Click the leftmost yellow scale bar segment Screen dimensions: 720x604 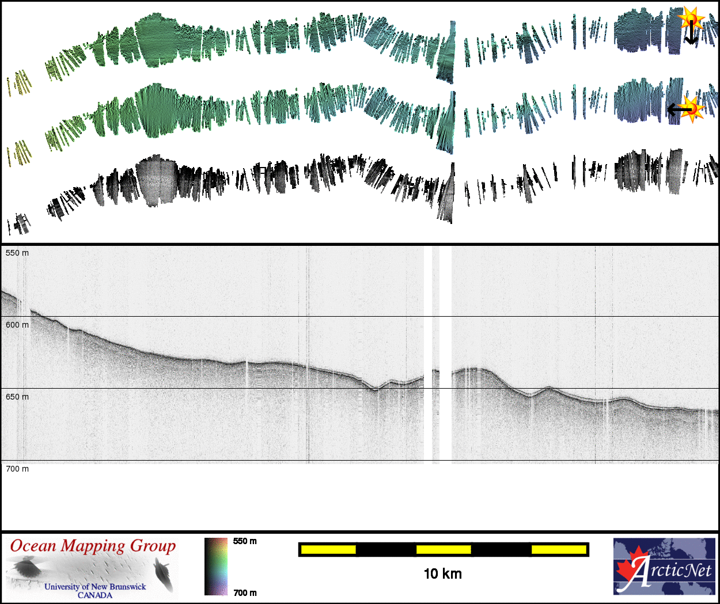click(328, 549)
